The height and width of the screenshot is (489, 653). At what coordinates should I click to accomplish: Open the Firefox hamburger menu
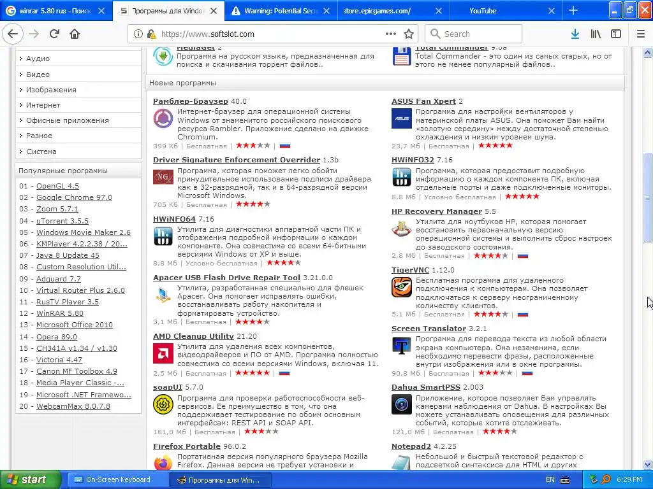click(641, 34)
